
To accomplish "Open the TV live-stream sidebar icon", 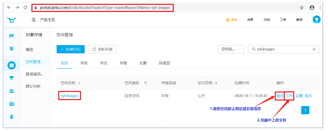I will (x=12, y=104).
